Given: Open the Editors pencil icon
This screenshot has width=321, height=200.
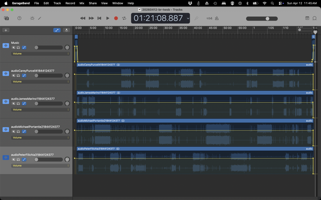Looking at the screenshot, I should coord(40,18).
